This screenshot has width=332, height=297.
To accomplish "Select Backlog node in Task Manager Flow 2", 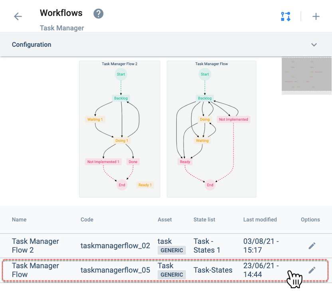I will point(121,98).
